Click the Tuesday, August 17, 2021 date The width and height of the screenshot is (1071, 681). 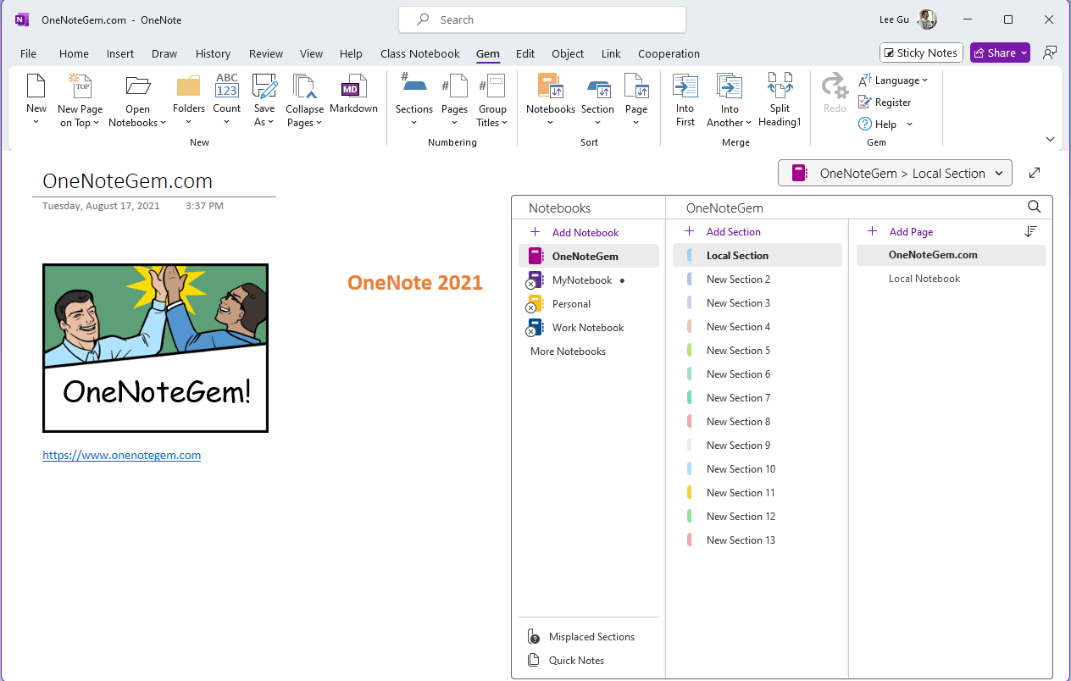pos(101,206)
